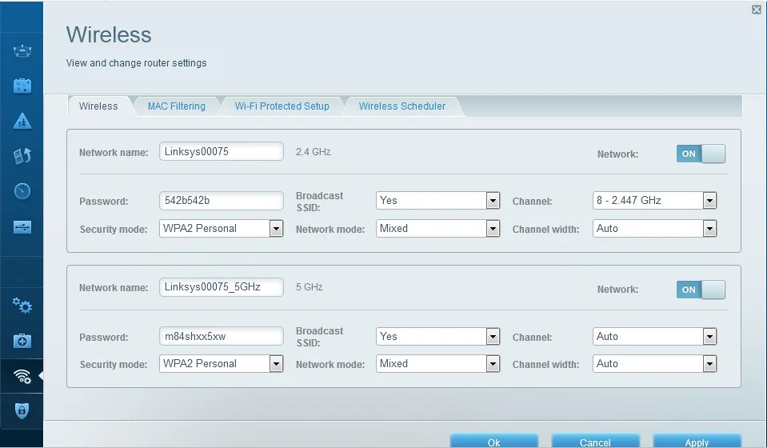Open 5 GHz Broadcast SSID dropdown
The width and height of the screenshot is (767, 448).
click(437, 337)
